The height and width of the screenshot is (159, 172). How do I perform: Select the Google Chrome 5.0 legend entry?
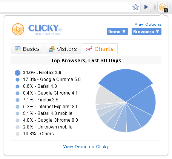tap(52, 79)
